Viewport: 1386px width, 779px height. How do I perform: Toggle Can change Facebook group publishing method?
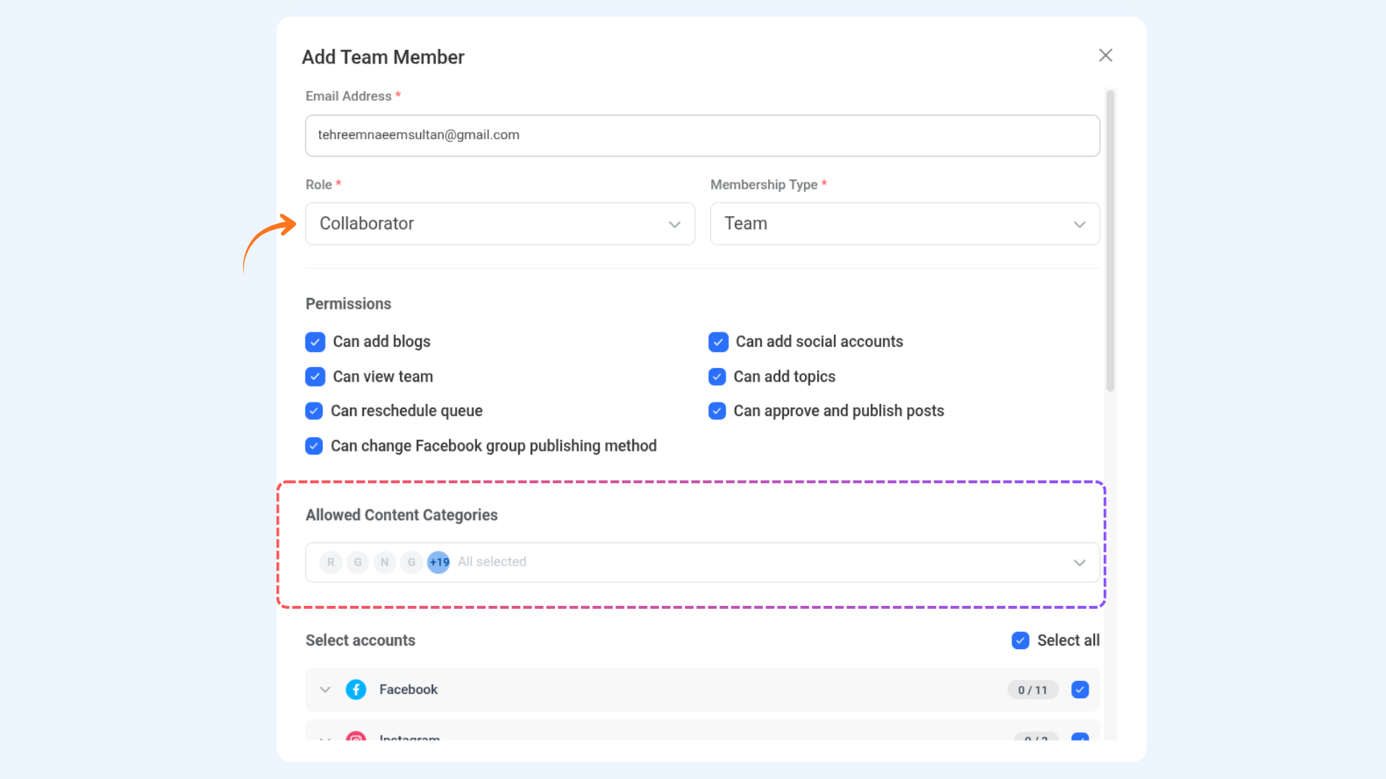tap(314, 446)
